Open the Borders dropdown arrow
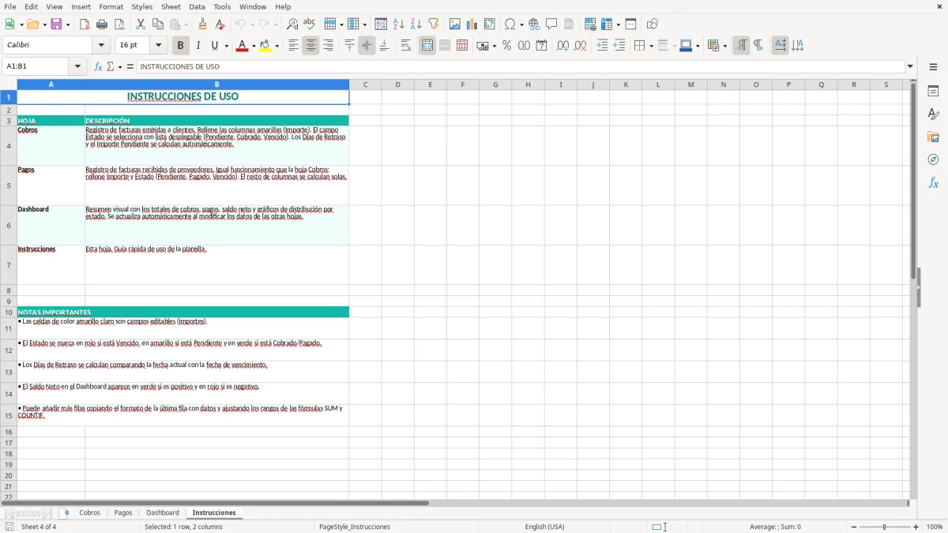This screenshot has width=948, height=533. coord(651,46)
